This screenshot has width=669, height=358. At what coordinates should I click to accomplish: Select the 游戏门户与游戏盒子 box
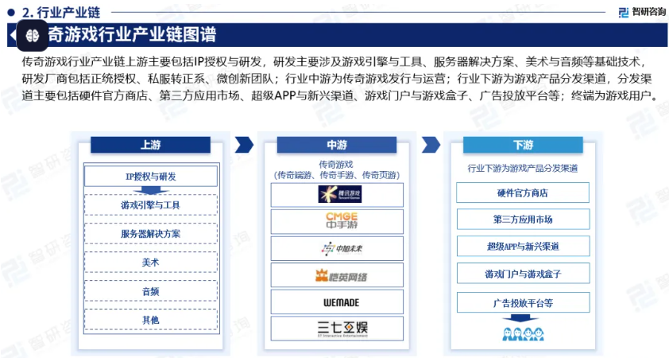click(523, 274)
